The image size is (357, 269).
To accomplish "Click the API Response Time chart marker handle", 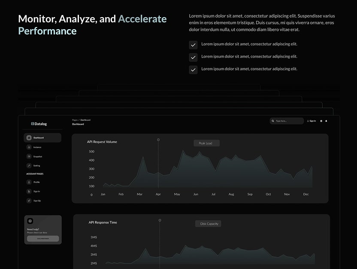I will 160,220.
